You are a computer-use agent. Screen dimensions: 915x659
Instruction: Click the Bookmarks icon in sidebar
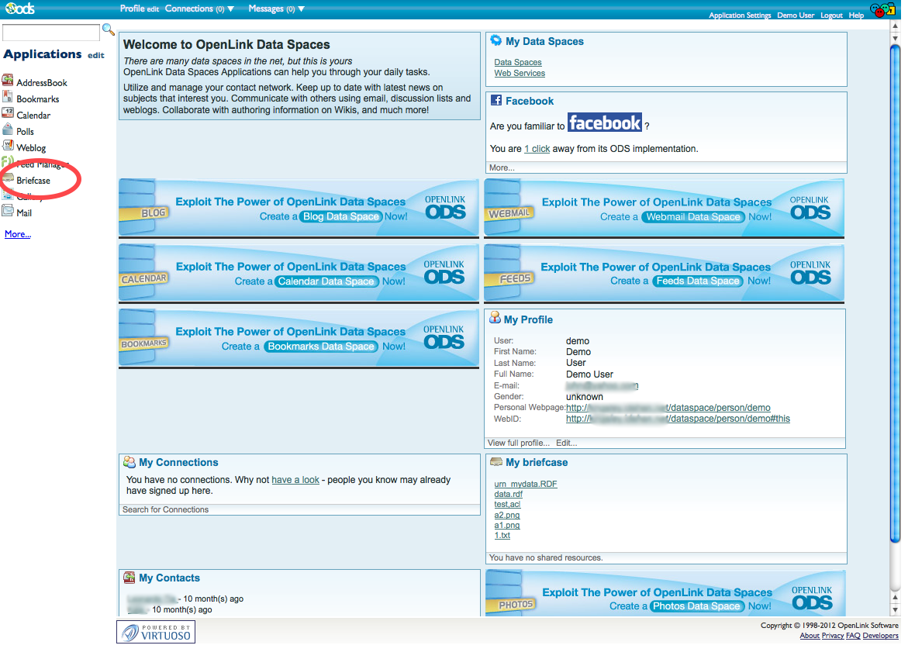coord(8,98)
